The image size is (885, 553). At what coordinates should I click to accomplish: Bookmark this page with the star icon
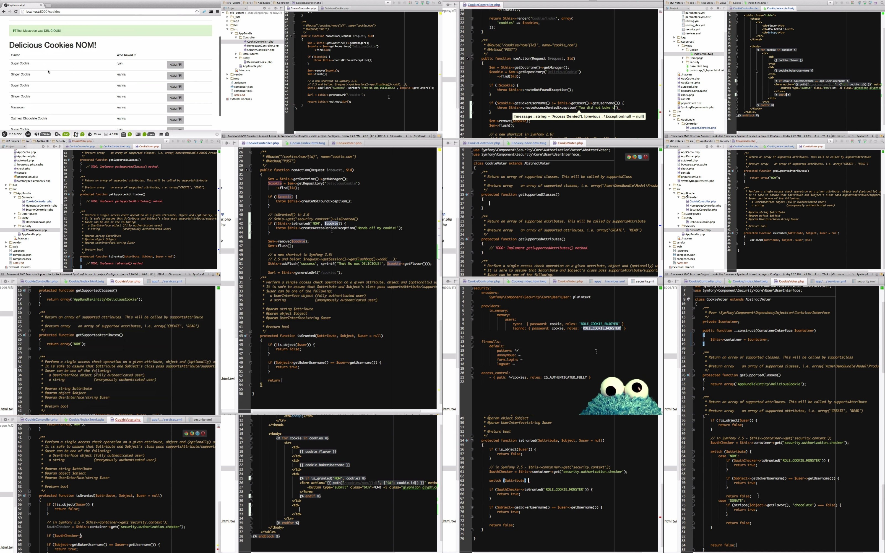(197, 12)
